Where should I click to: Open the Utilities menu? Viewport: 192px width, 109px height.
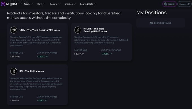(70, 4)
